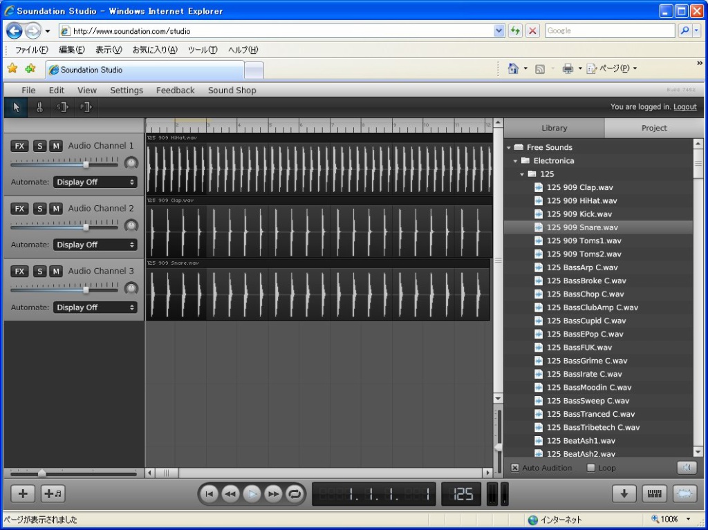Viewport: 708px width, 530px height.
Task: Click the pan knob on Audio Channel 3
Action: [131, 288]
